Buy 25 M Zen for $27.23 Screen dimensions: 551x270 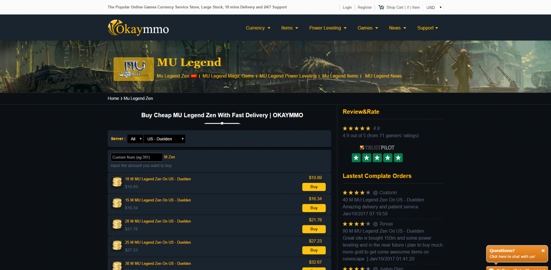[x=314, y=250]
